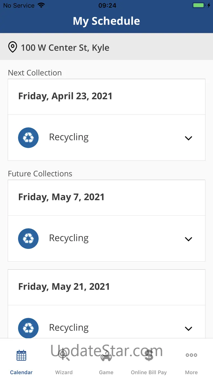Viewport: 213px width, 379px height.
Task: Open Online Bill Pay dollar icon
Action: 149,355
